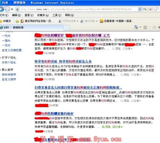Click the add-to-favorites star icon
160x143 pixels.
click(17, 21)
